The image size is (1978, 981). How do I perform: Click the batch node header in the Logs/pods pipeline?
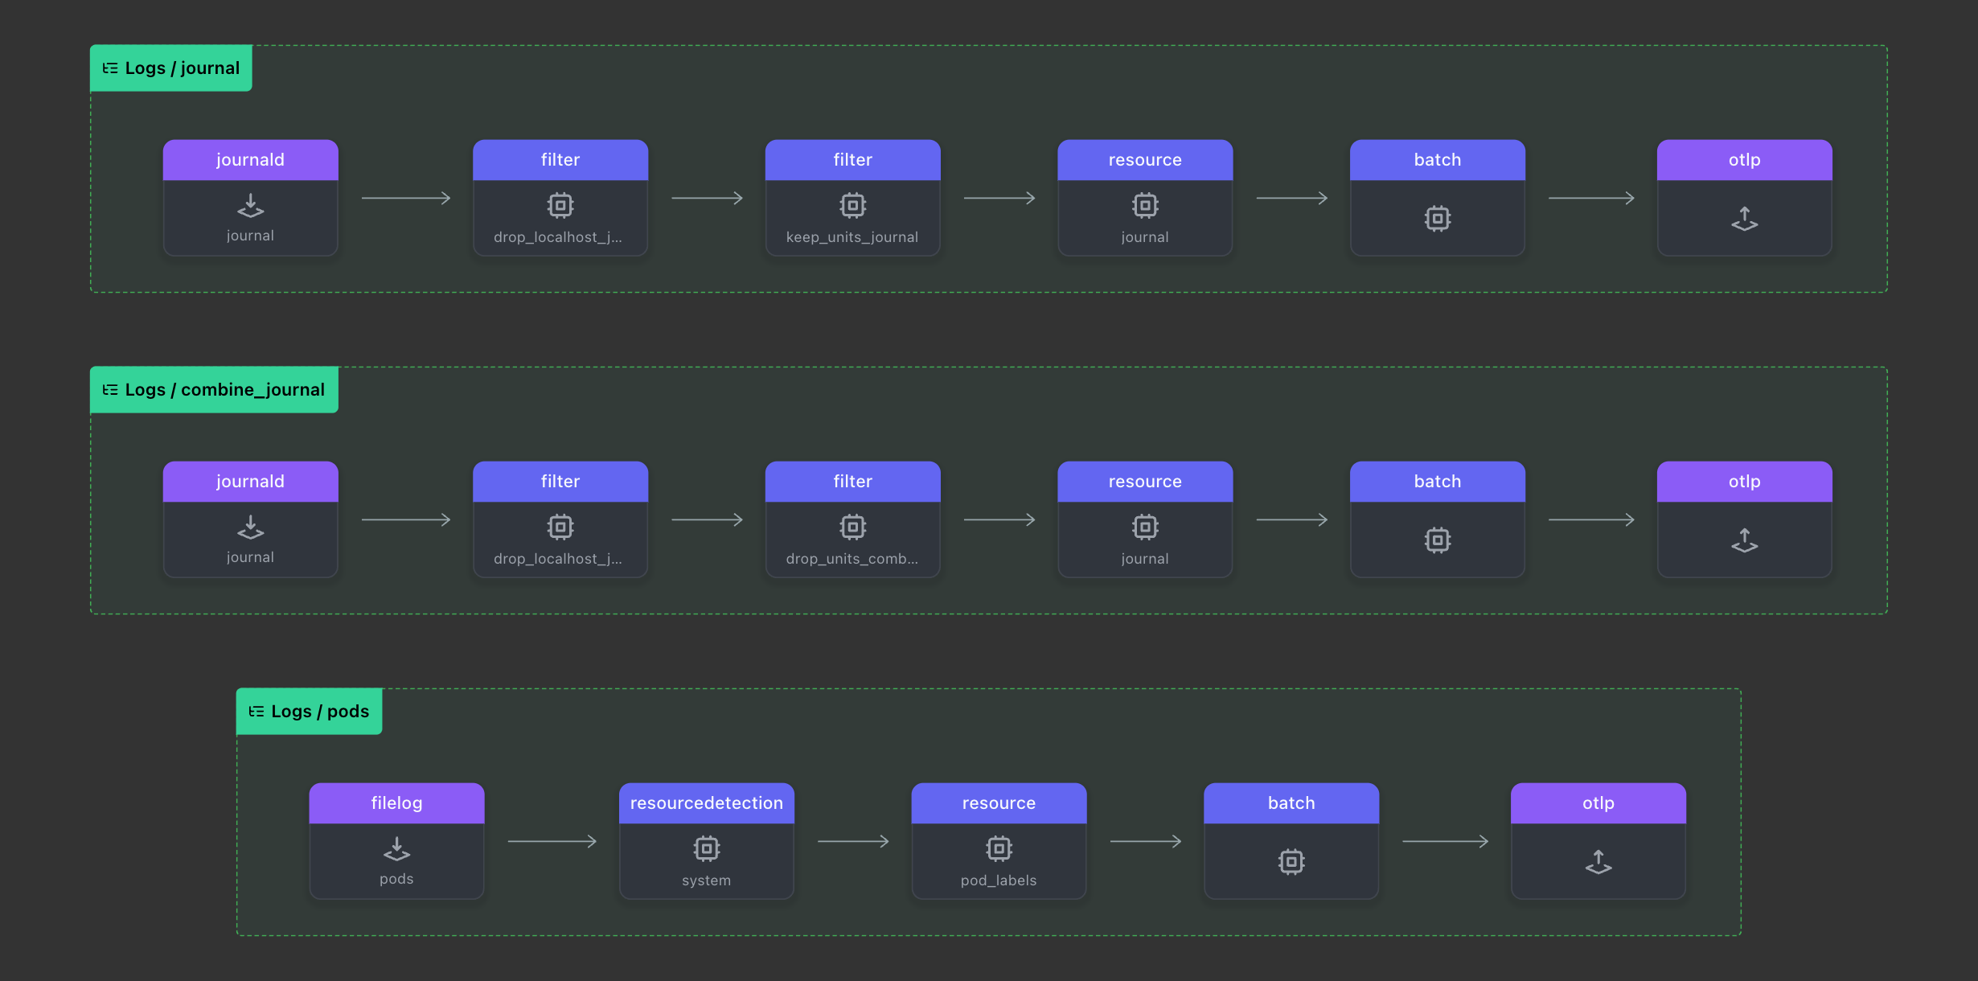(x=1291, y=803)
